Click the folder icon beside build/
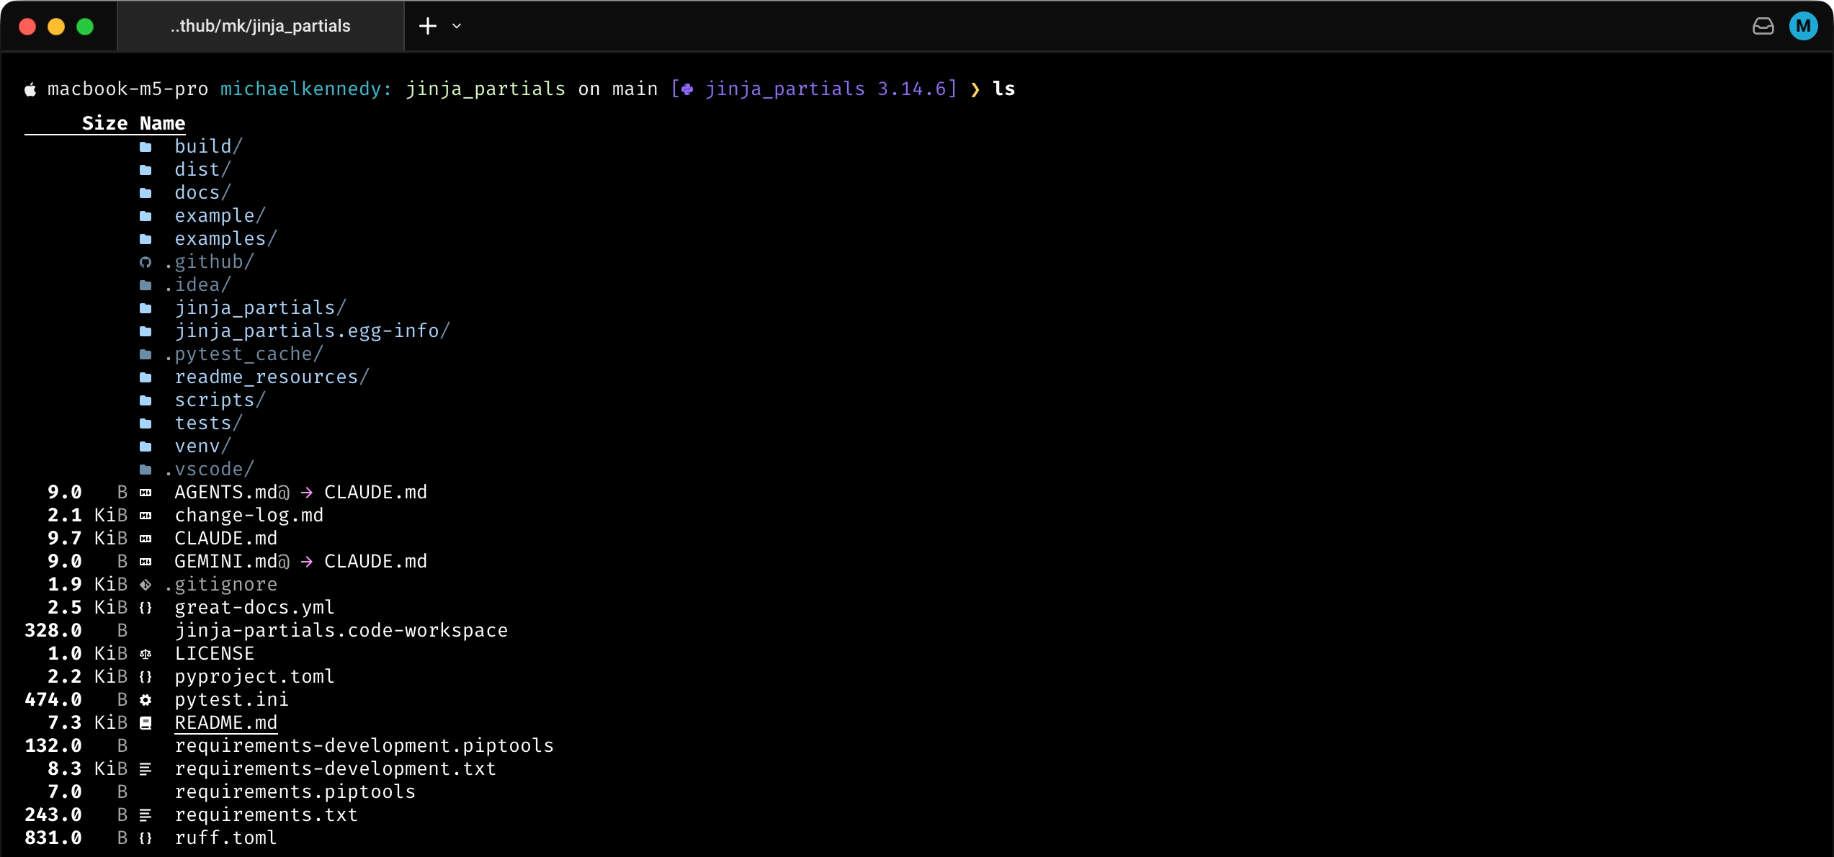This screenshot has width=1834, height=857. pyautogui.click(x=146, y=147)
